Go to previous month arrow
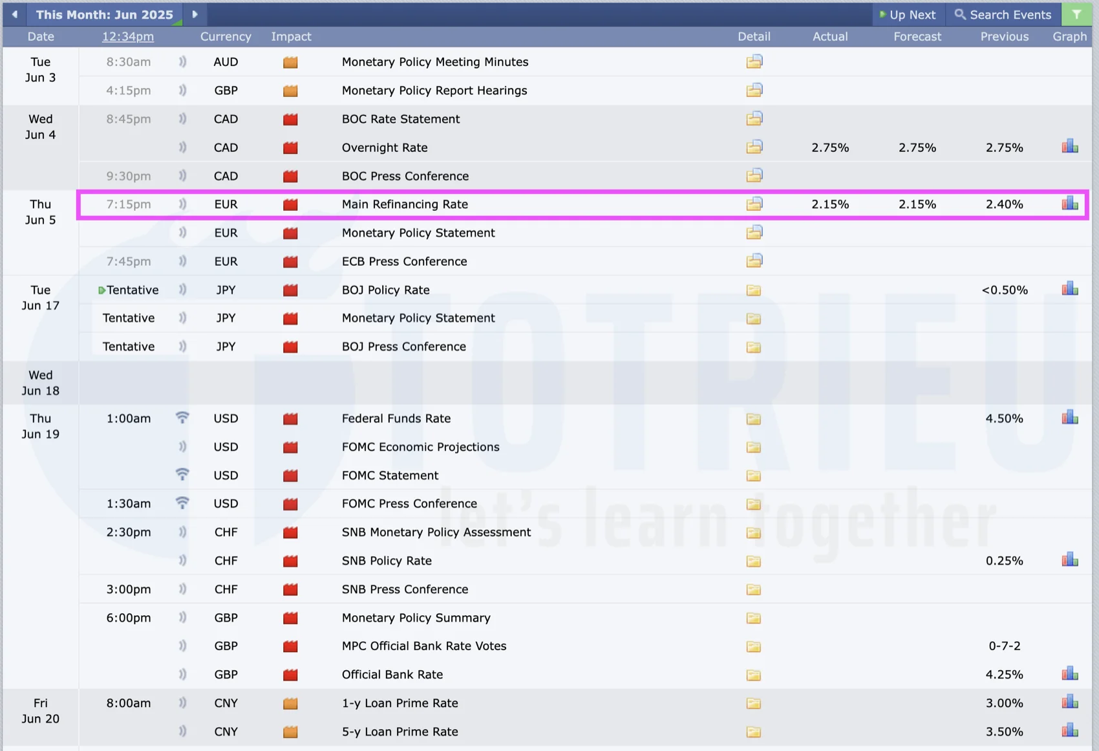1099x751 pixels. tap(14, 14)
